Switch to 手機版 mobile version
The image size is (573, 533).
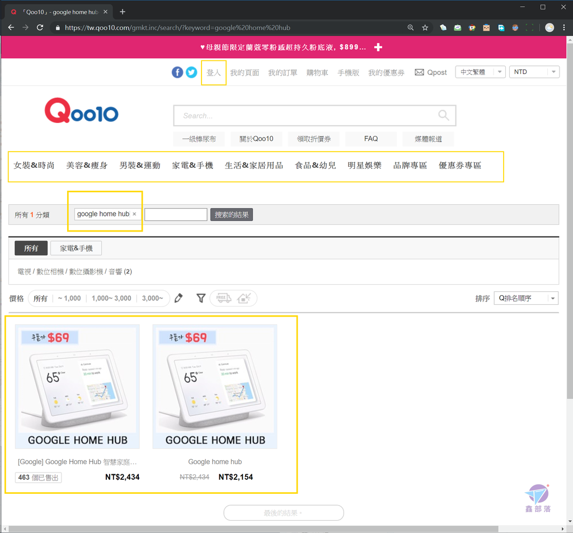(x=348, y=73)
